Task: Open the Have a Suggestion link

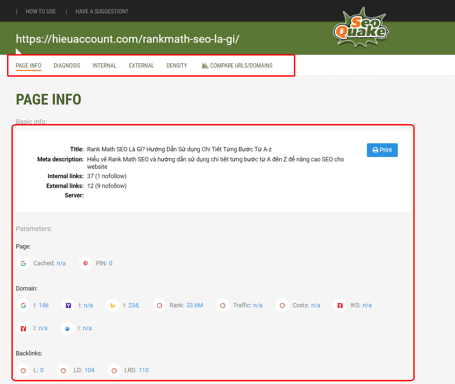Action: tap(102, 11)
